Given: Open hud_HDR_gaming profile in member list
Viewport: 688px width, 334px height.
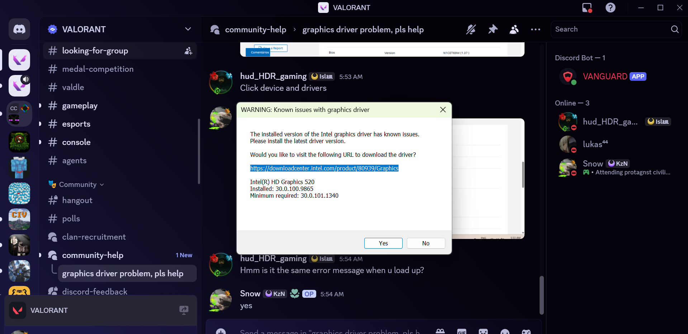Looking at the screenshot, I should (x=615, y=122).
